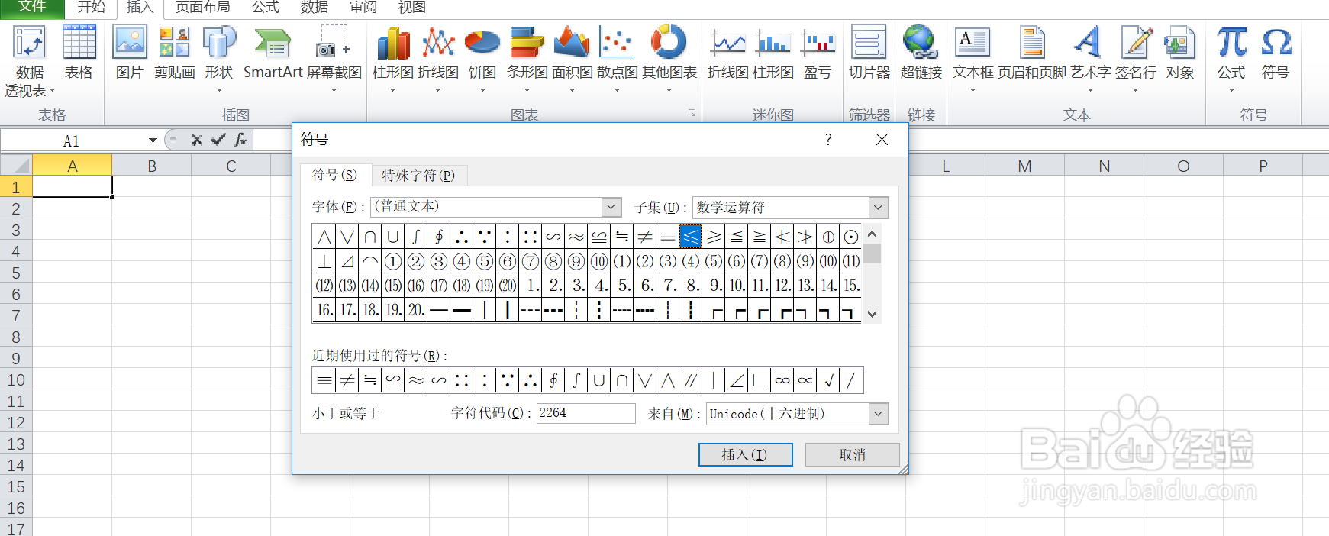The image size is (1329, 536).
Task: Open Header and Footer (页眉和页脚)
Action: 1032,52
